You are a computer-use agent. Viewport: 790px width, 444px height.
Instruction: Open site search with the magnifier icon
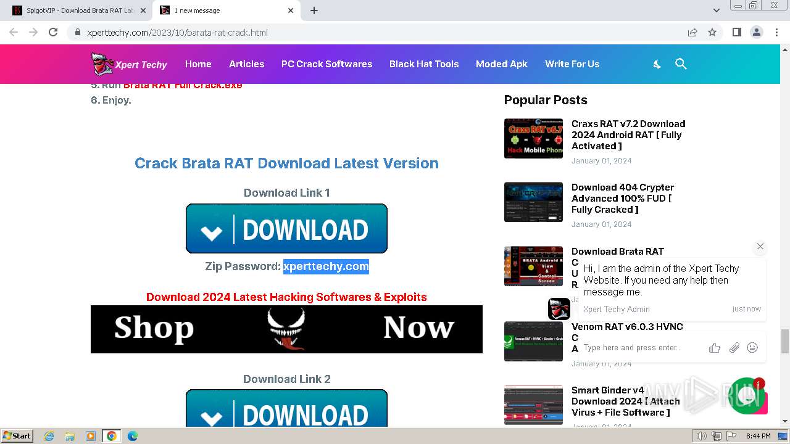point(681,64)
